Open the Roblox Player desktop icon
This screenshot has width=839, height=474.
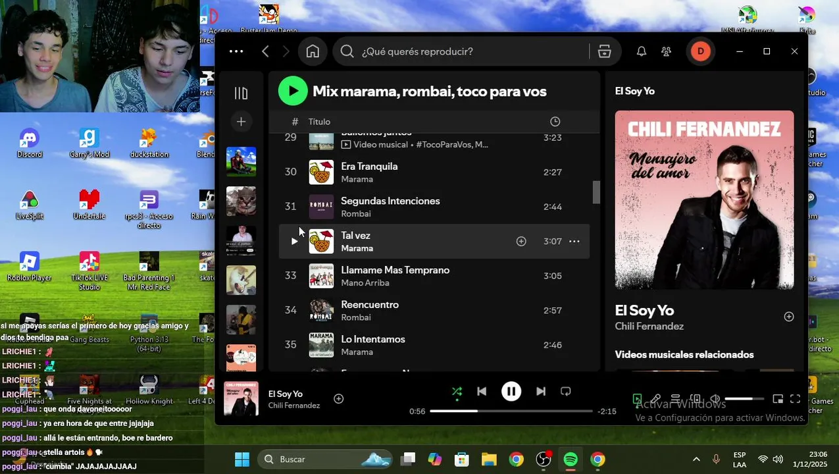pyautogui.click(x=29, y=267)
